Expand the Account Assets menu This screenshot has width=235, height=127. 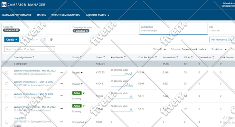(x=97, y=15)
